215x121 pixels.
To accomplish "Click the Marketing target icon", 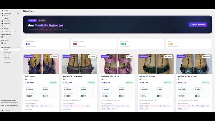I will (2, 21).
